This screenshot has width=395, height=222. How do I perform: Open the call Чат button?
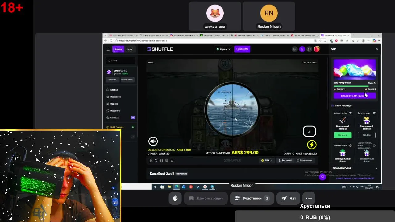pos(289,198)
